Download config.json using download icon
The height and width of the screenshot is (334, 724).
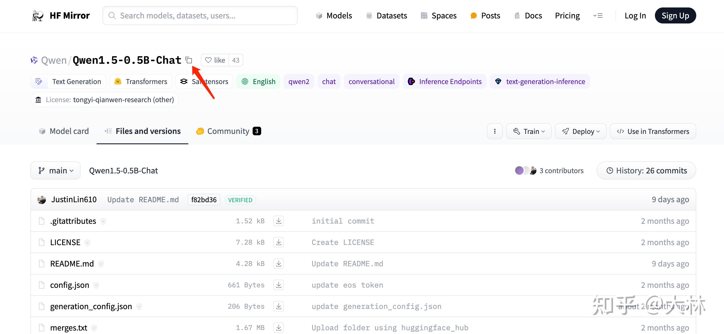[x=278, y=285]
